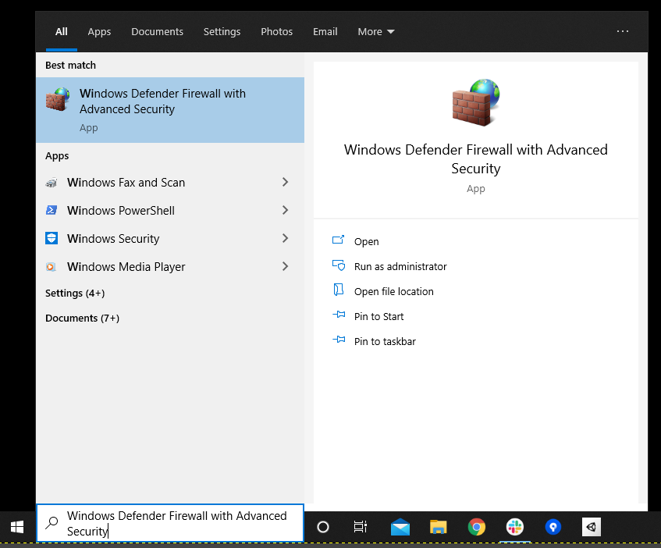661x548 pixels.
Task: Show the Settings (4+) results group
Action: (x=75, y=293)
